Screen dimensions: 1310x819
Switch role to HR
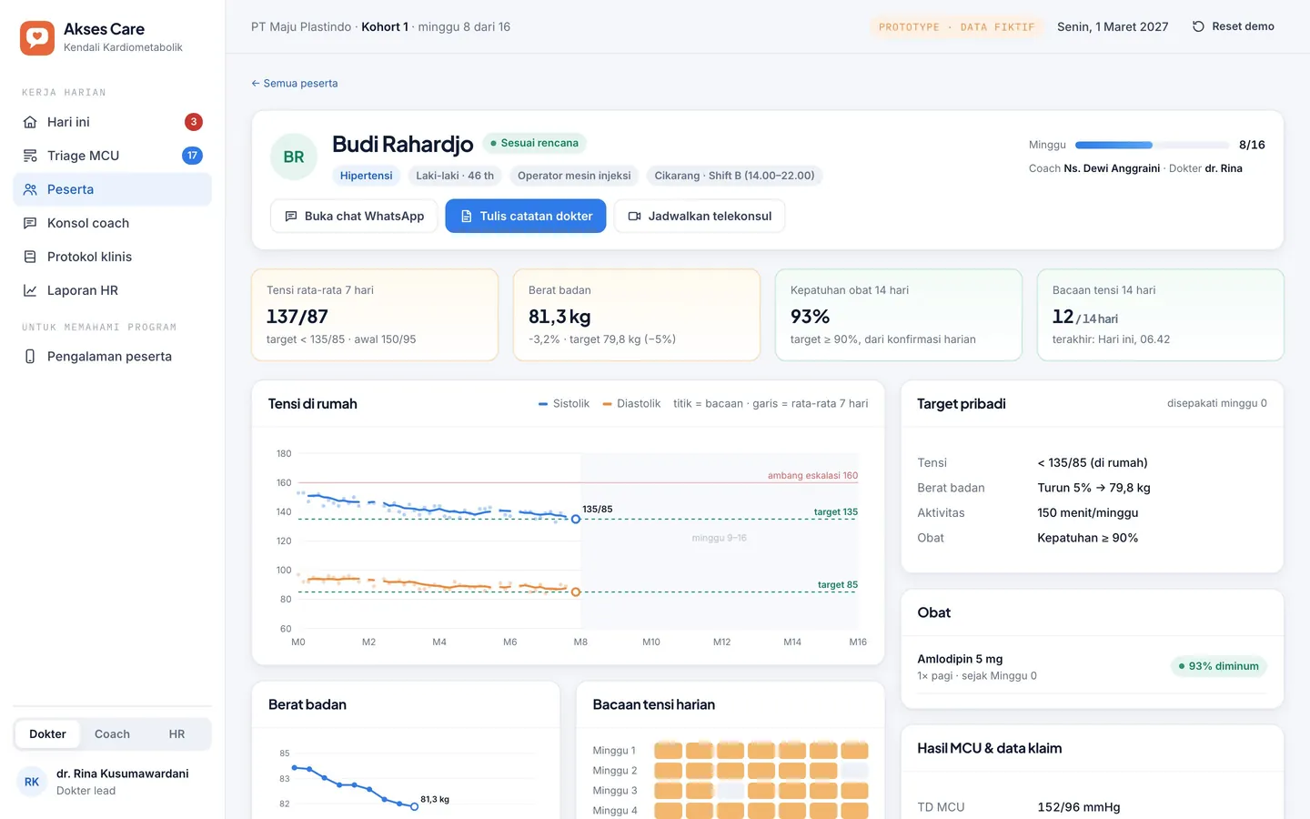click(x=176, y=734)
